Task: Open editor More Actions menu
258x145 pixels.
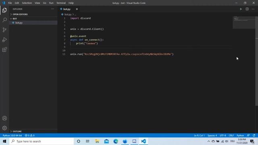Action: coord(253,9)
